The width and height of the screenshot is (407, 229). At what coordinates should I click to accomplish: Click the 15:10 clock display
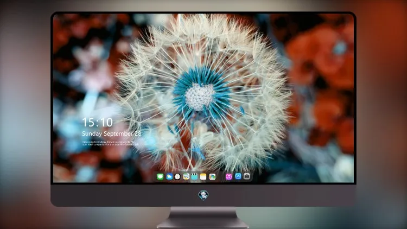[98, 122]
